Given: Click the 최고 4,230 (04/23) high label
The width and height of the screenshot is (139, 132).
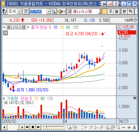Looking at the screenshot, I should 82,34.
